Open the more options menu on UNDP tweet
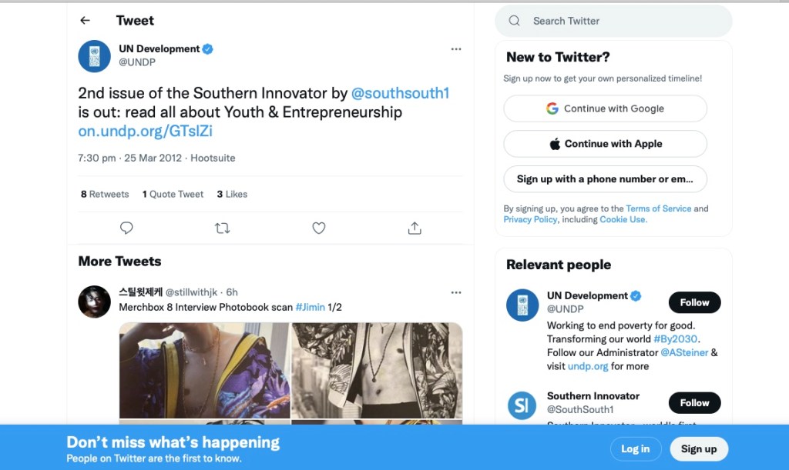This screenshot has width=789, height=470. point(456,49)
